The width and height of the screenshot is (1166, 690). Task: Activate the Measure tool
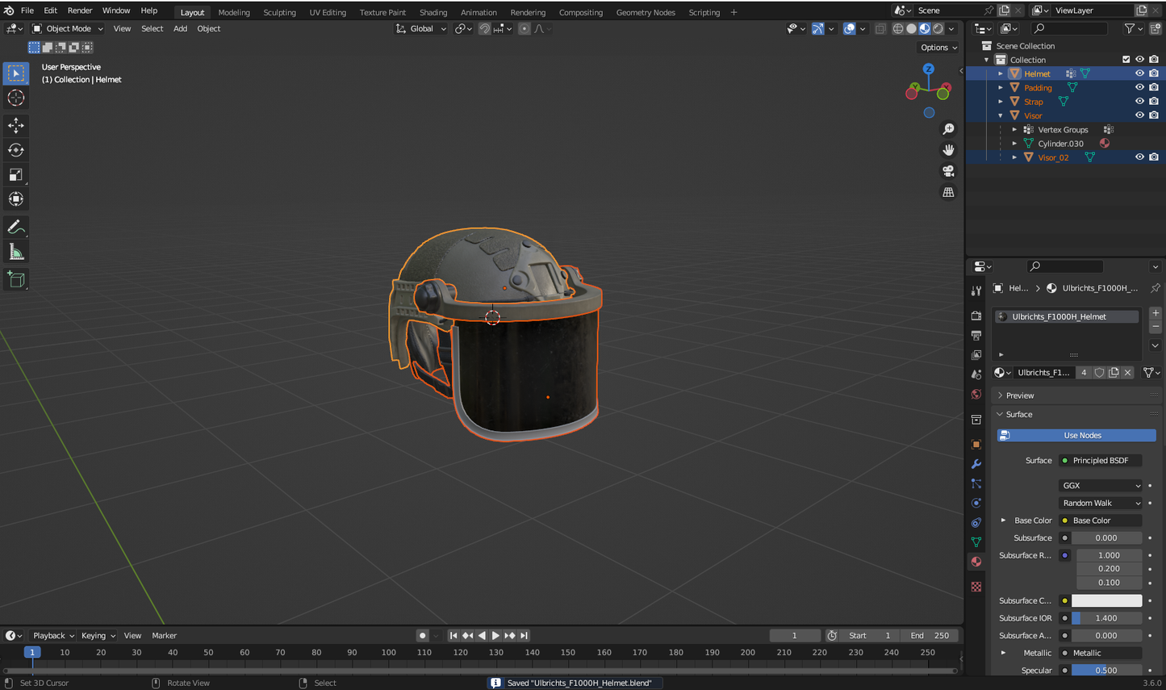tap(16, 251)
